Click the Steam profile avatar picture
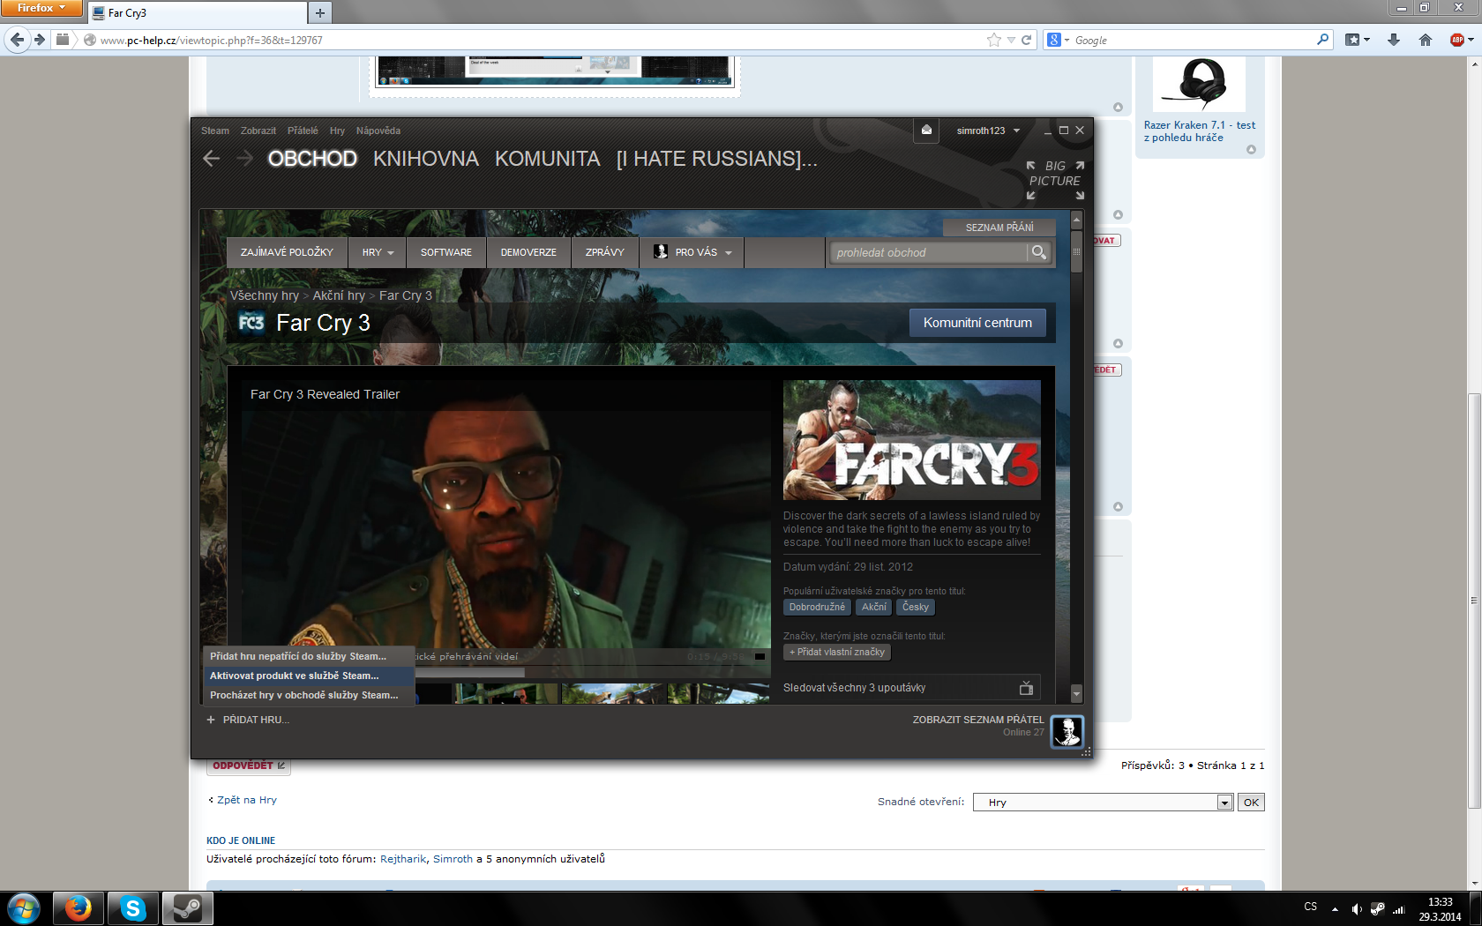 1067,732
